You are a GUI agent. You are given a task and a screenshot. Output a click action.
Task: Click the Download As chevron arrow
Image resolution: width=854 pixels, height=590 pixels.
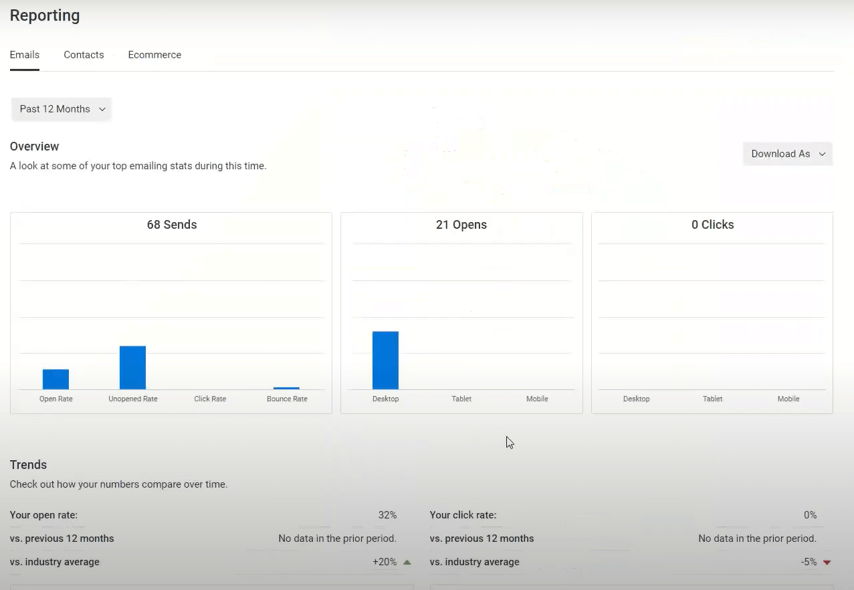(822, 154)
